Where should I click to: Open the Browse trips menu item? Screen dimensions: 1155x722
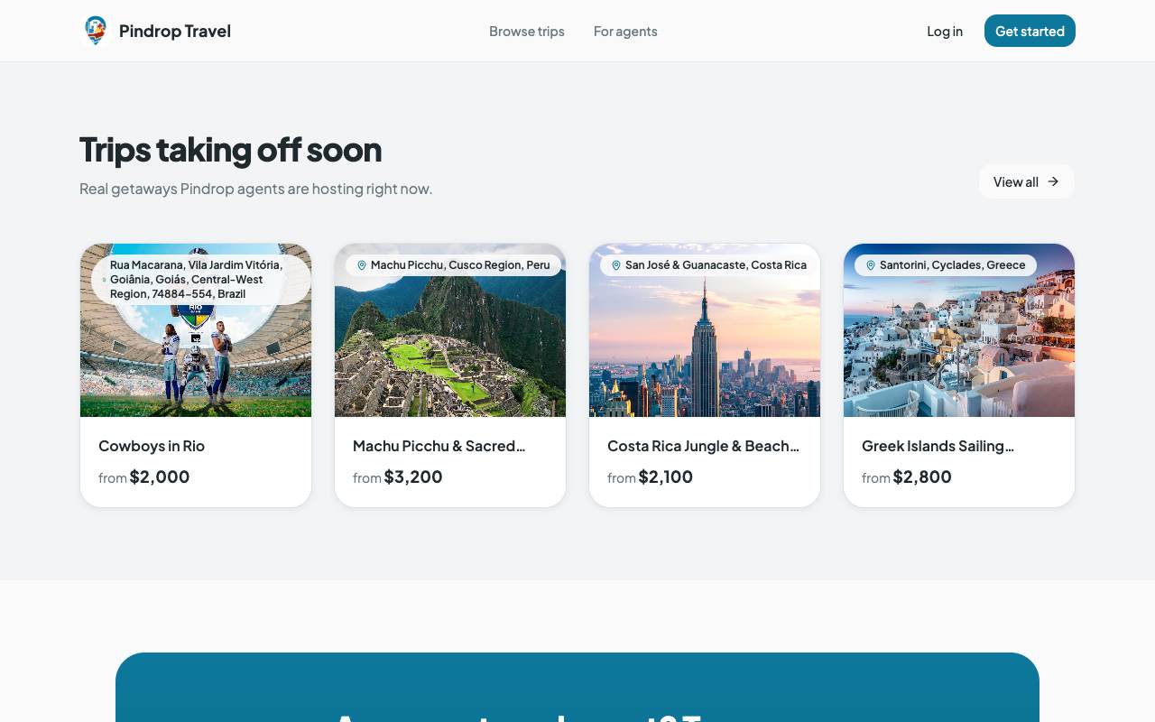(x=527, y=32)
